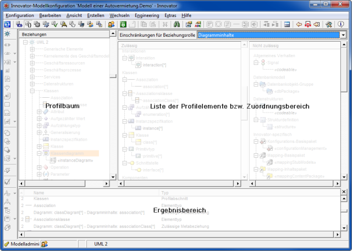Click the red left arrow toolbar icon

[x=299, y=25]
